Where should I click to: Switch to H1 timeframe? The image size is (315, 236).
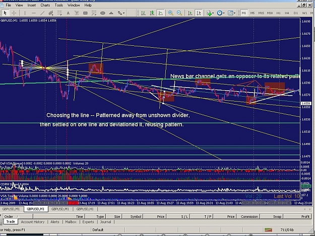(x=278, y=13)
